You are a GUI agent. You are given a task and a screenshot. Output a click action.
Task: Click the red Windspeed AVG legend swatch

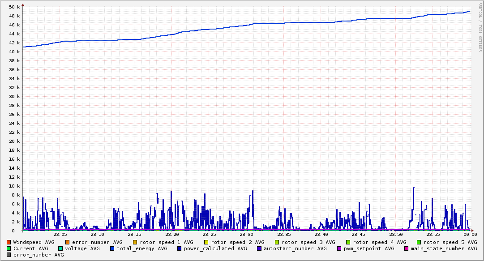[9, 242]
